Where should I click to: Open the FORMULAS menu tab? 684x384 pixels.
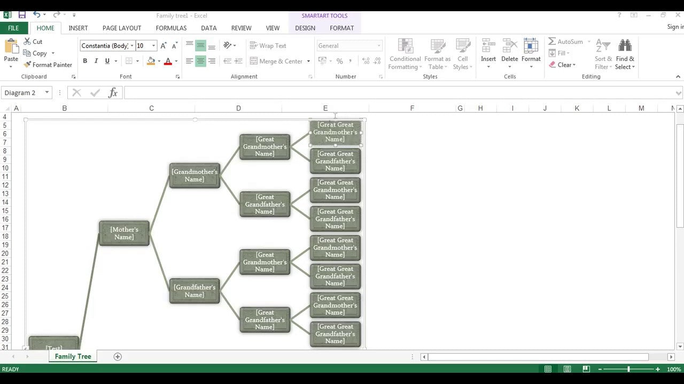point(170,28)
